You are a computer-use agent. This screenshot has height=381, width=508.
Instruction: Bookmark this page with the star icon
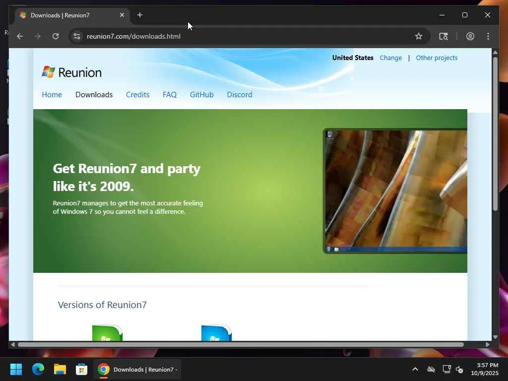tap(419, 36)
